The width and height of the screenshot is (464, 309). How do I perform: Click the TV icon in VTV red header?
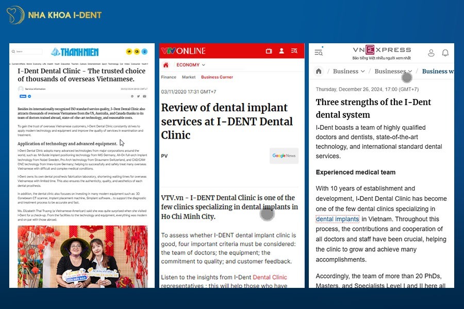[x=269, y=51]
